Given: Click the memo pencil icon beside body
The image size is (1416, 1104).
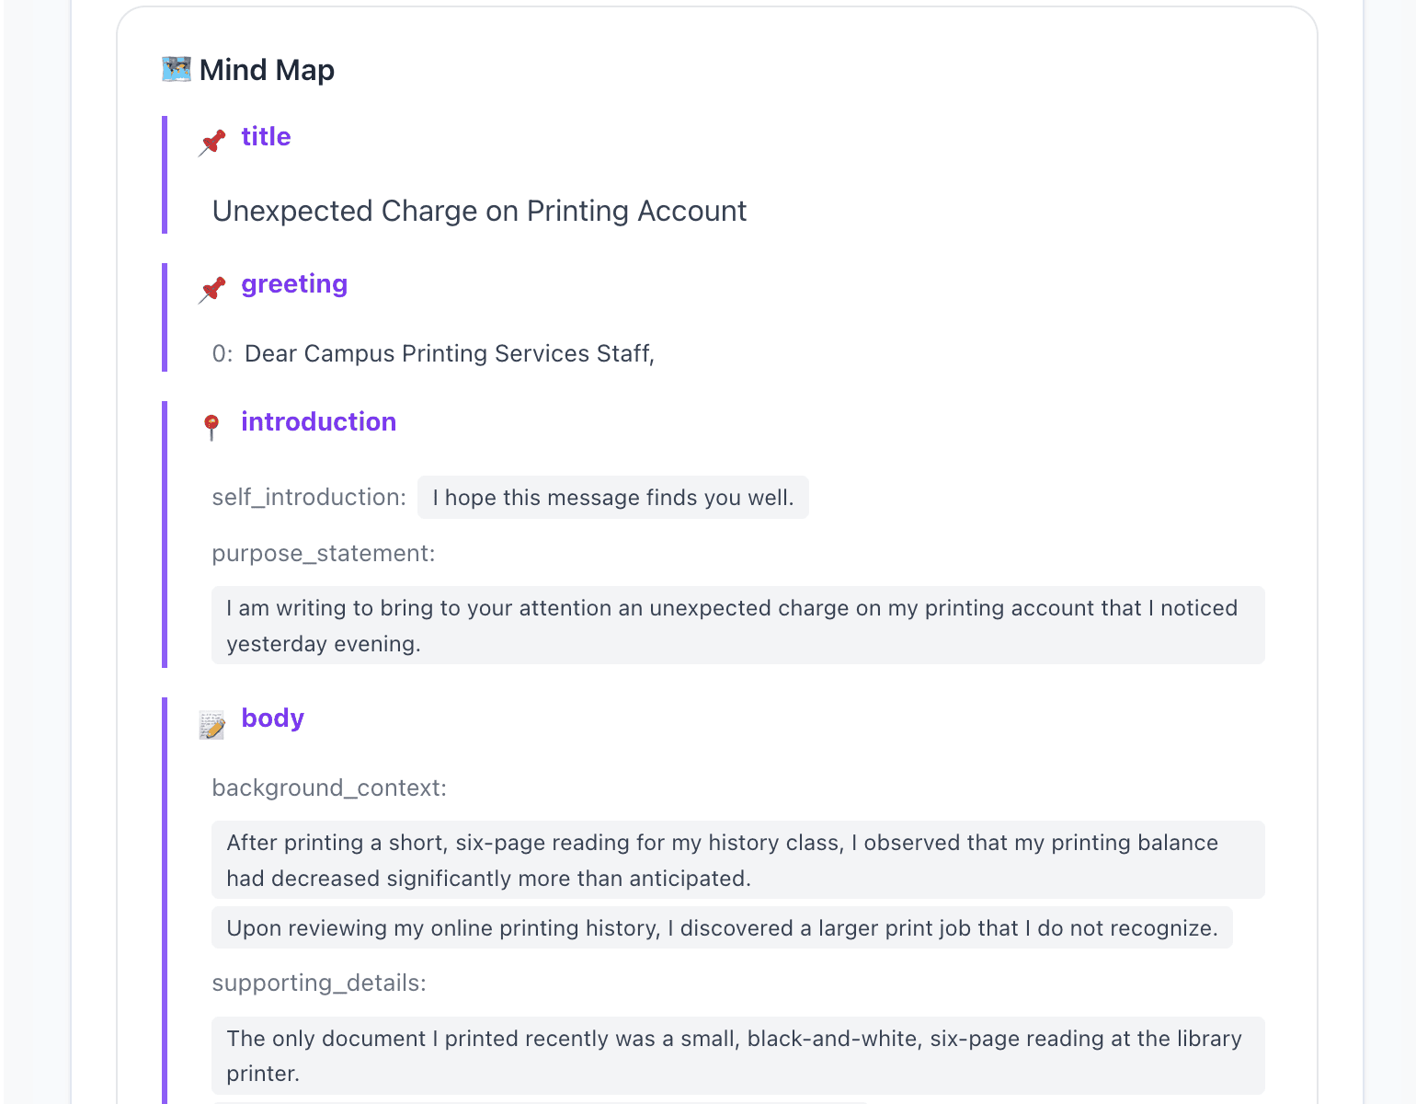Looking at the screenshot, I should coord(212,725).
